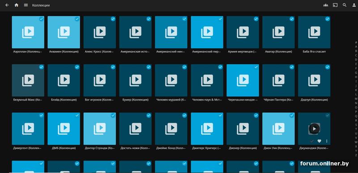The image size is (358, 173).
Task: Jump to letter Z in alphabet picker
Action: pyautogui.click(x=356, y=155)
